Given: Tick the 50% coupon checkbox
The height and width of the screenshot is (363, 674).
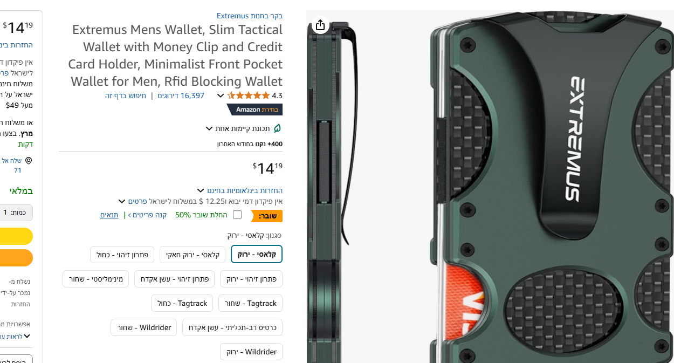Looking at the screenshot, I should coord(237,215).
